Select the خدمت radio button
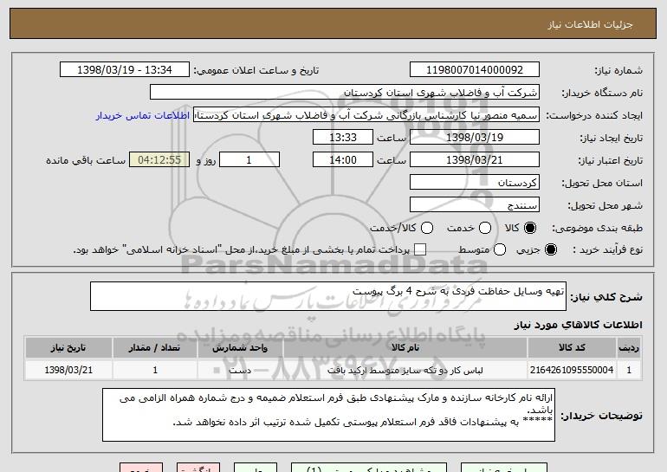The width and height of the screenshot is (667, 472). coord(485,229)
